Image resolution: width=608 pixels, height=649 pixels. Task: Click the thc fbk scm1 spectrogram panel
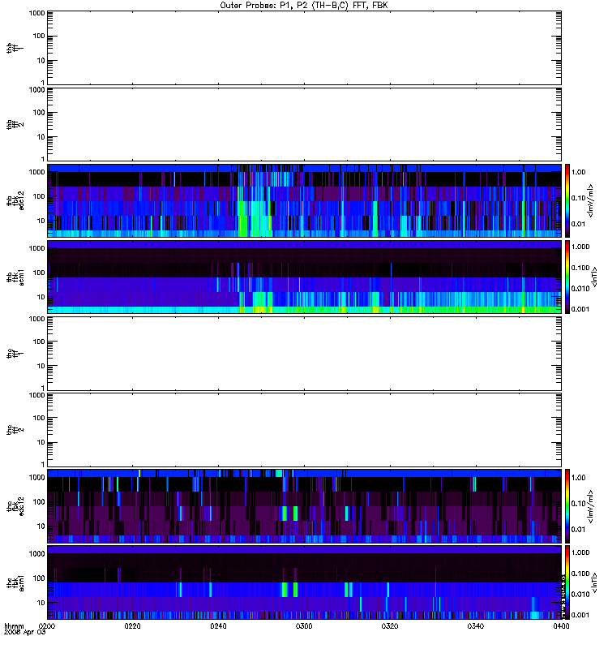304,582
